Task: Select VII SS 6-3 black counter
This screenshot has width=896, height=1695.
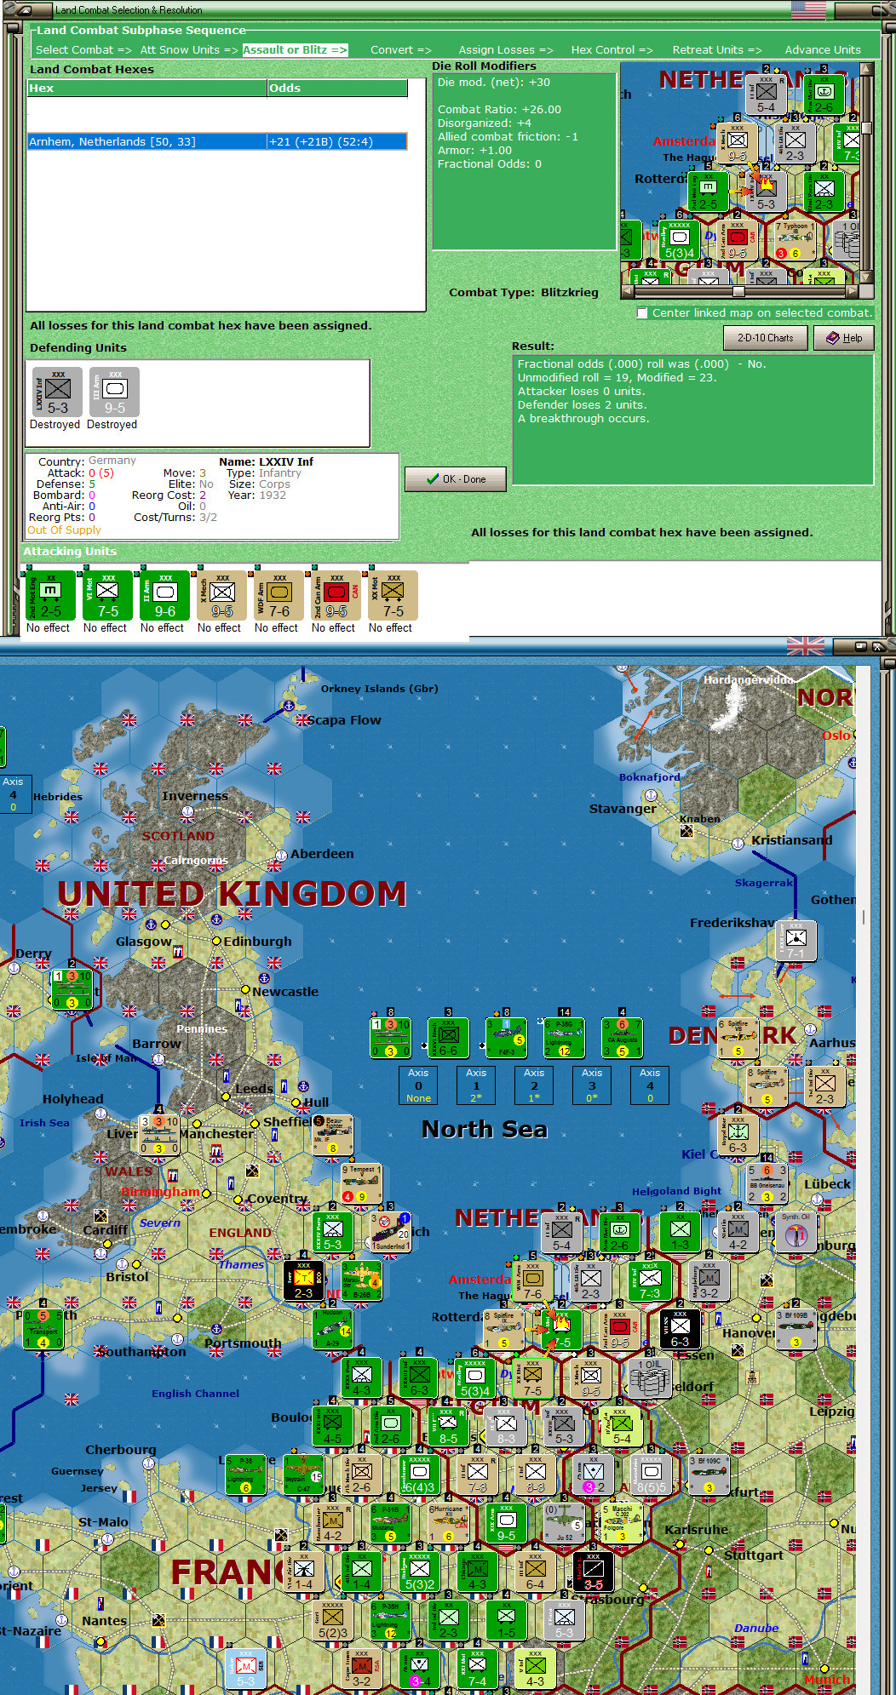Action: click(680, 1329)
